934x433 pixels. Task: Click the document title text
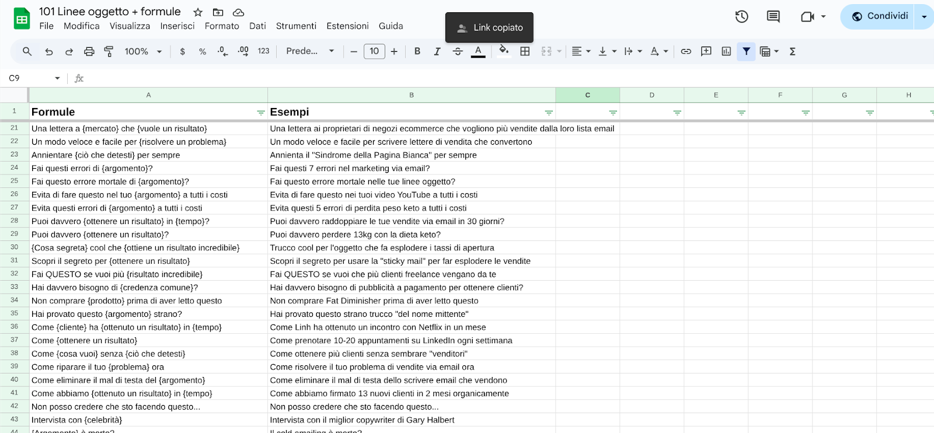pos(110,12)
